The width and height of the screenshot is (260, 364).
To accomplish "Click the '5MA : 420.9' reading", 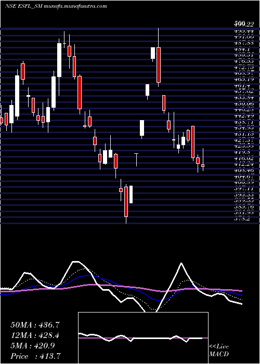I will (x=32, y=346).
